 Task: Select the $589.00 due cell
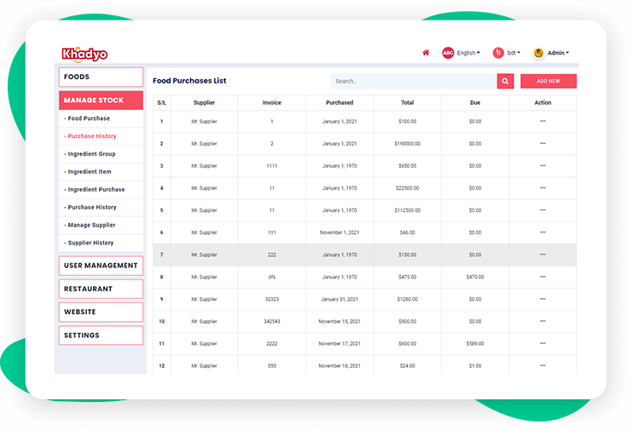click(475, 343)
